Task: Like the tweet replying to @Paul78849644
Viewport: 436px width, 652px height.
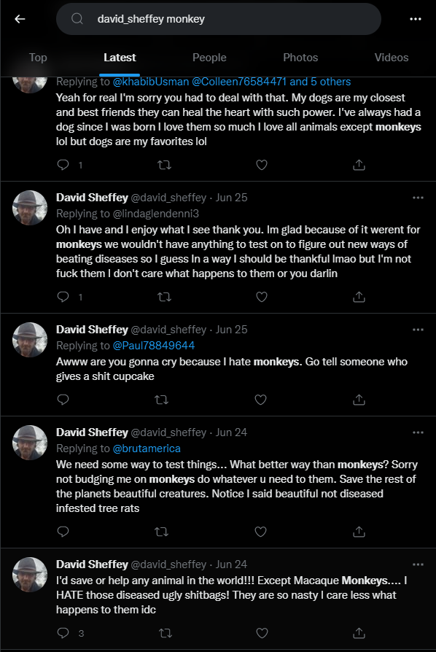Action: (260, 400)
